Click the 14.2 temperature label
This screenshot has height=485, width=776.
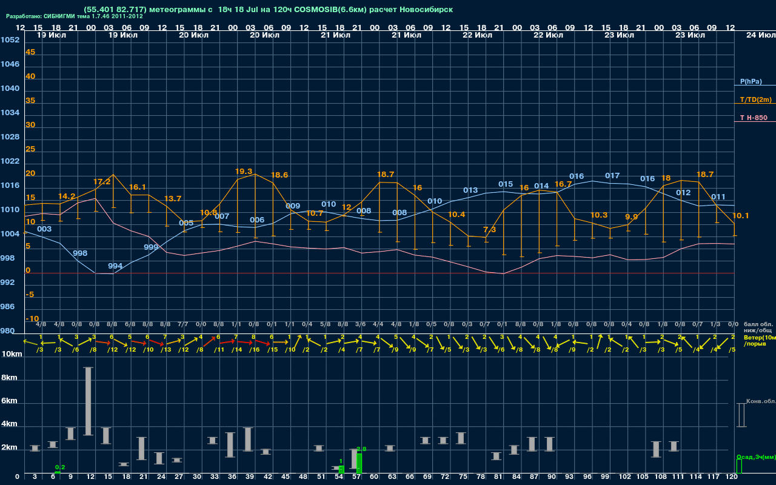[x=67, y=196]
